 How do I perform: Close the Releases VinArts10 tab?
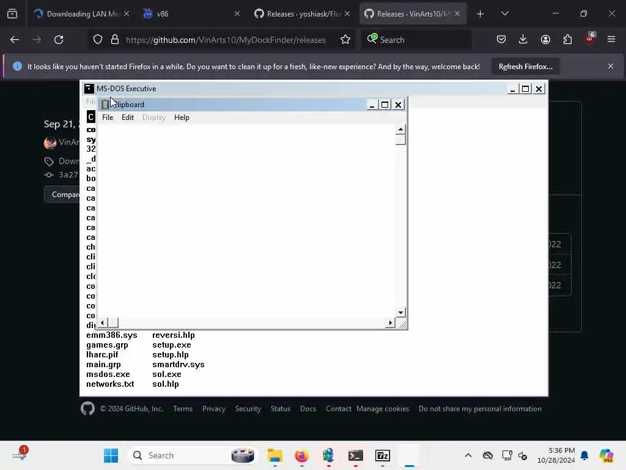457,13
